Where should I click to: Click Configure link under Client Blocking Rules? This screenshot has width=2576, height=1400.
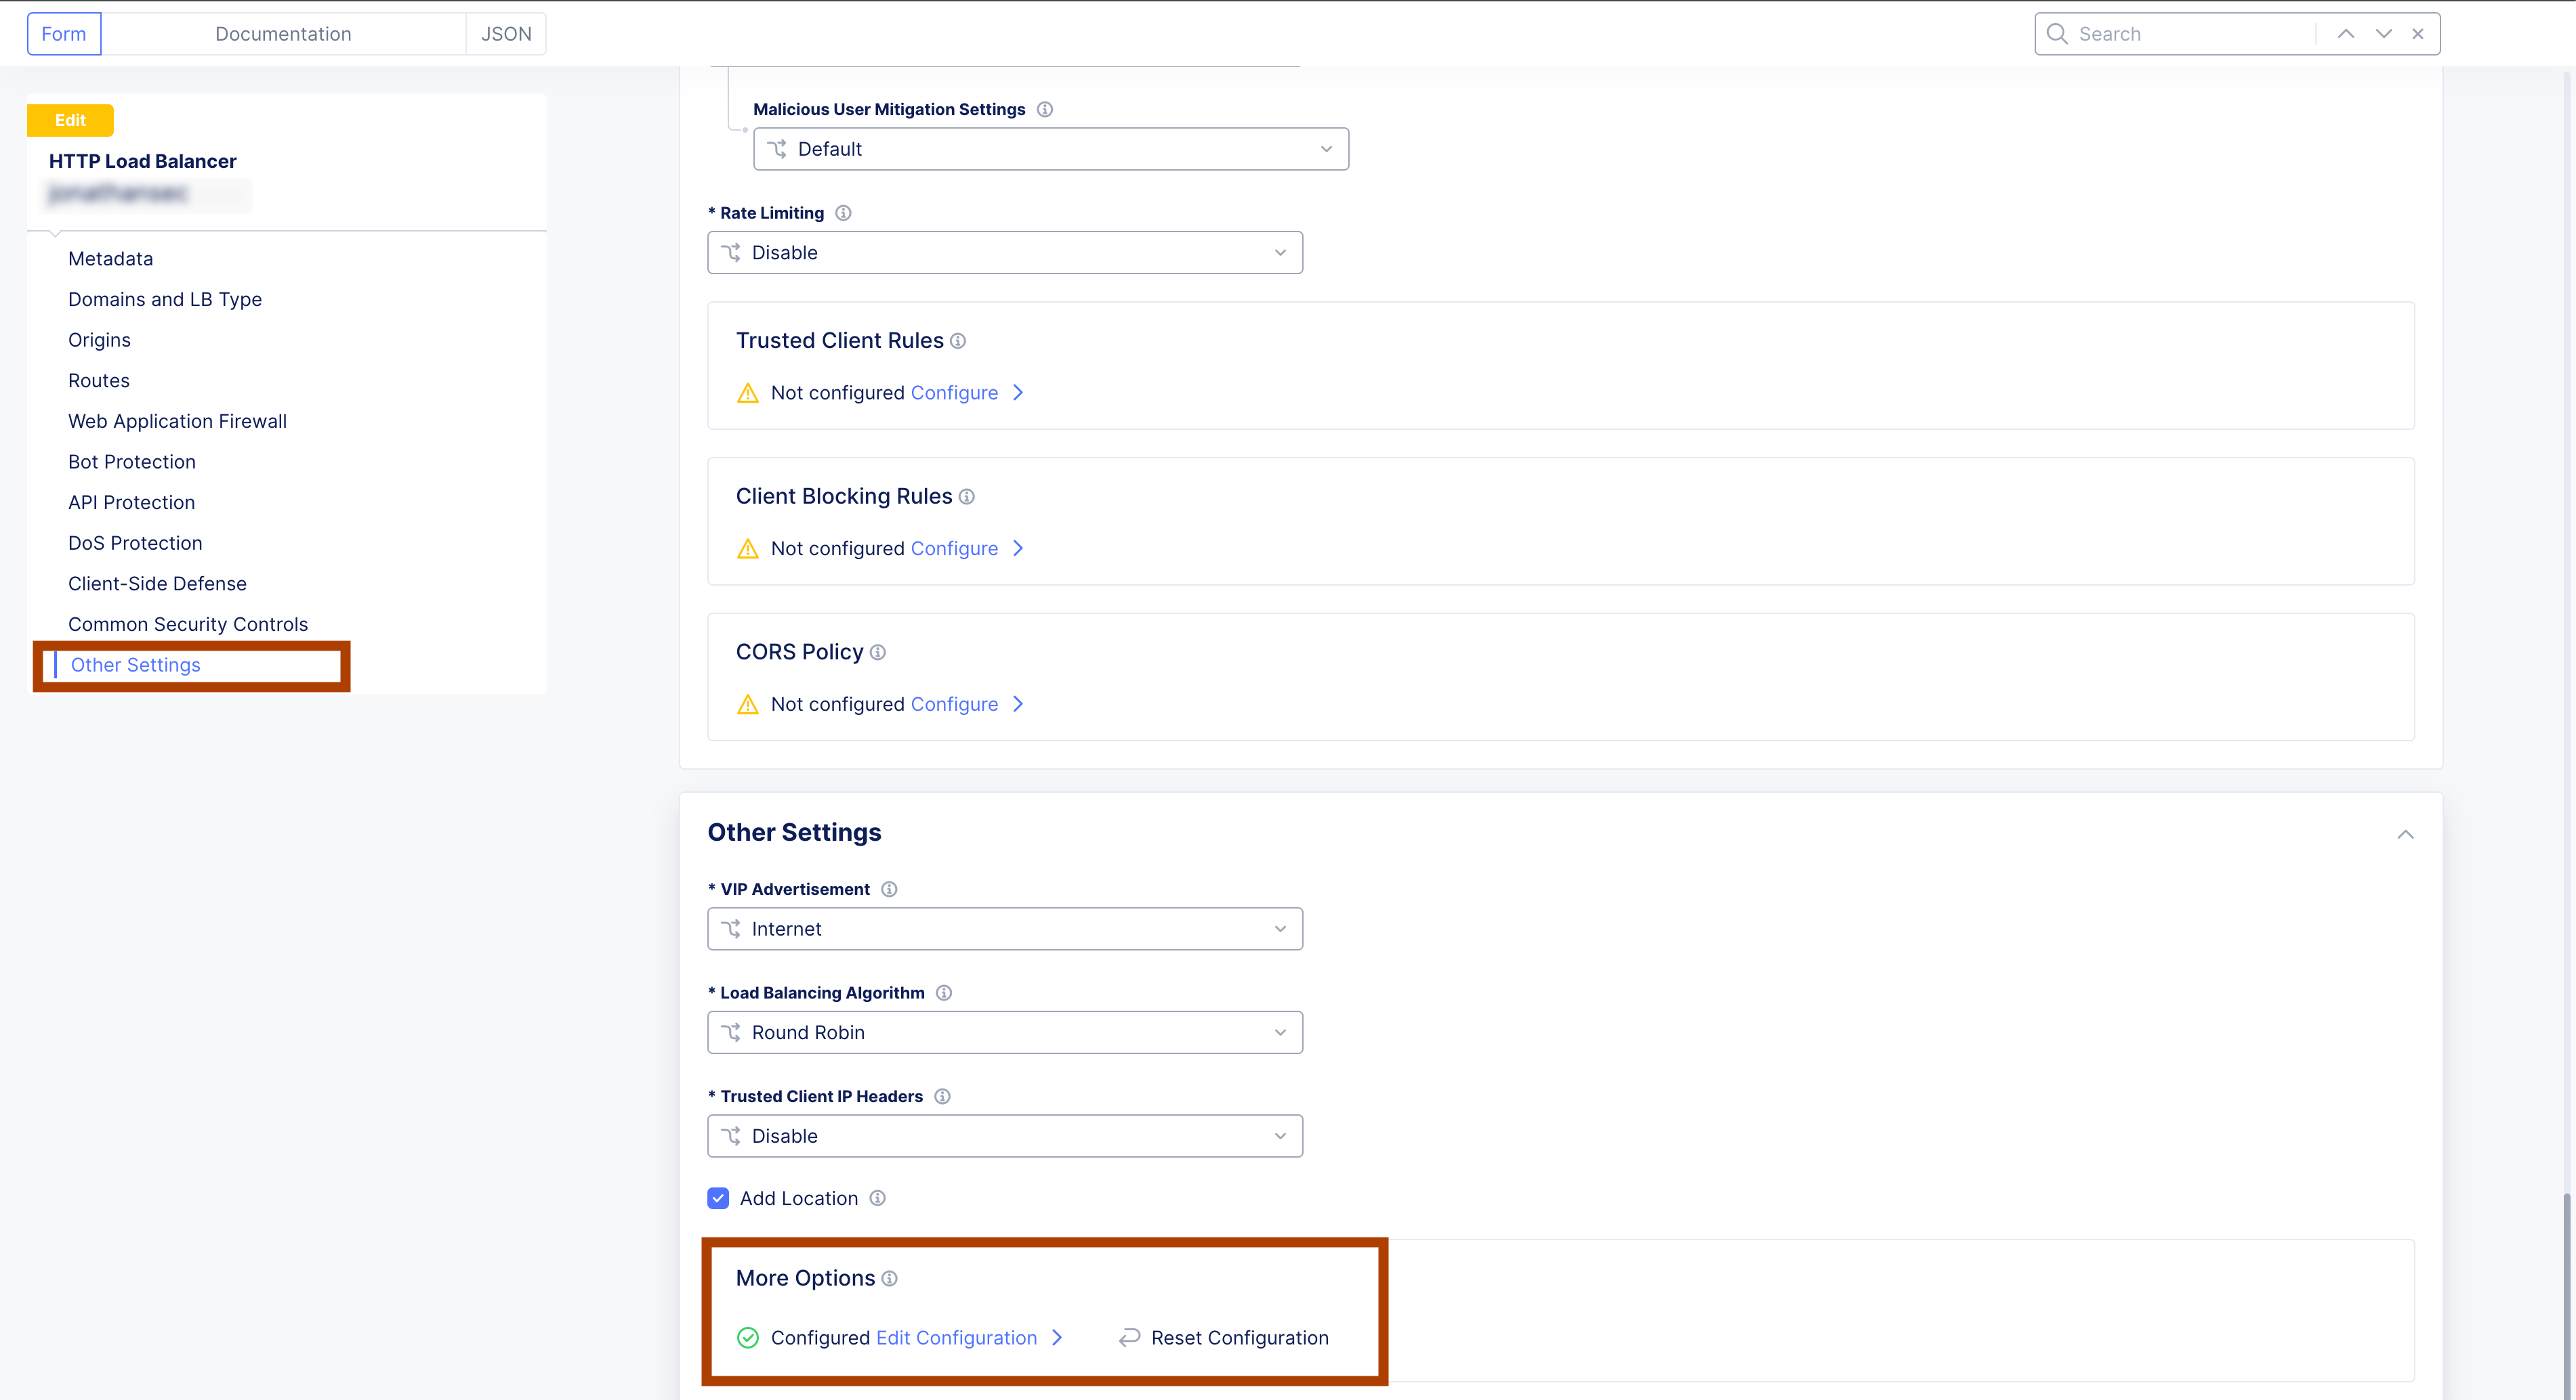pos(955,548)
